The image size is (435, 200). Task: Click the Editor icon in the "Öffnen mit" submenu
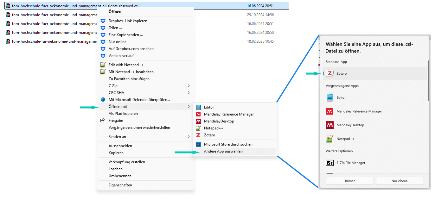point(198,107)
